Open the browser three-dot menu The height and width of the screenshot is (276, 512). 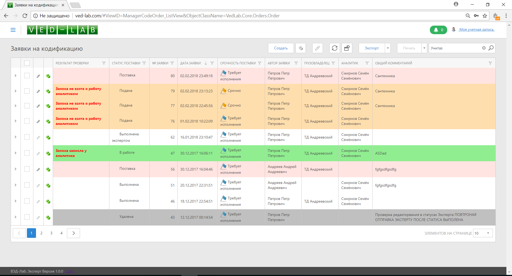coord(506,16)
